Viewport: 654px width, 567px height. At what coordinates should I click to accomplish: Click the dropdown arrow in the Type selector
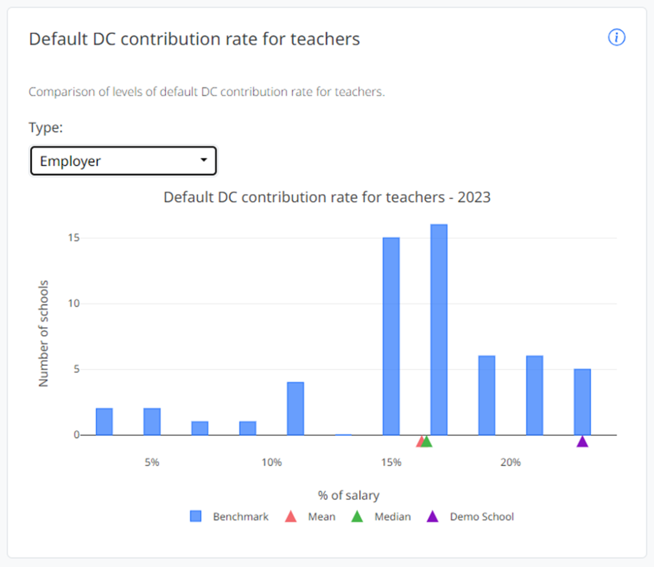(x=204, y=160)
